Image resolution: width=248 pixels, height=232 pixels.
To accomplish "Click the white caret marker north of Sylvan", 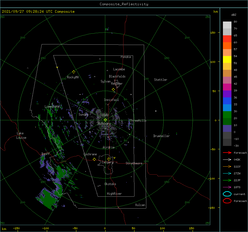I will (x=107, y=70).
